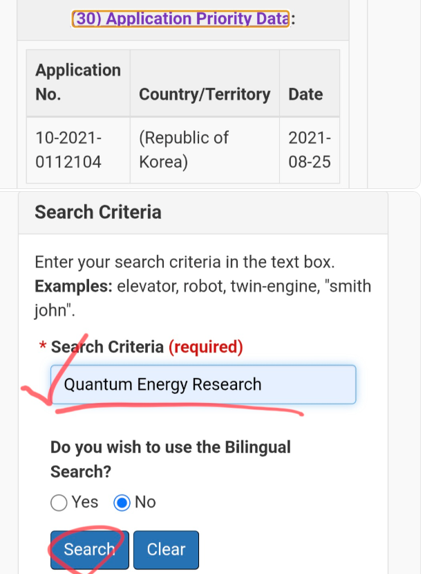Click the Search Criteria text input box
This screenshot has width=425, height=574.
pyautogui.click(x=203, y=384)
